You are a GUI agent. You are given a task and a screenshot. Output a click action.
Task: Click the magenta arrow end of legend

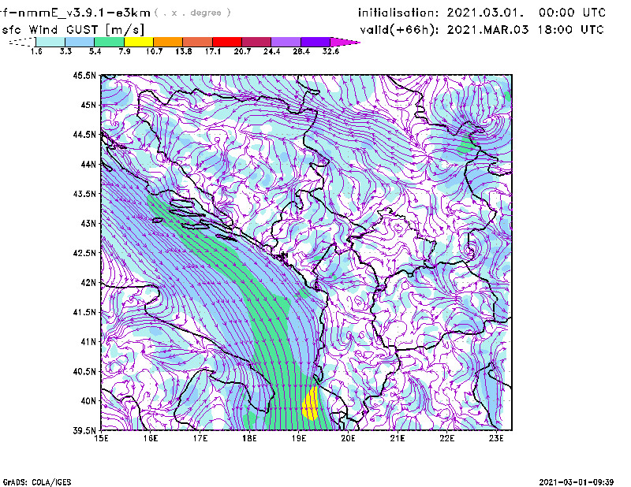point(345,42)
